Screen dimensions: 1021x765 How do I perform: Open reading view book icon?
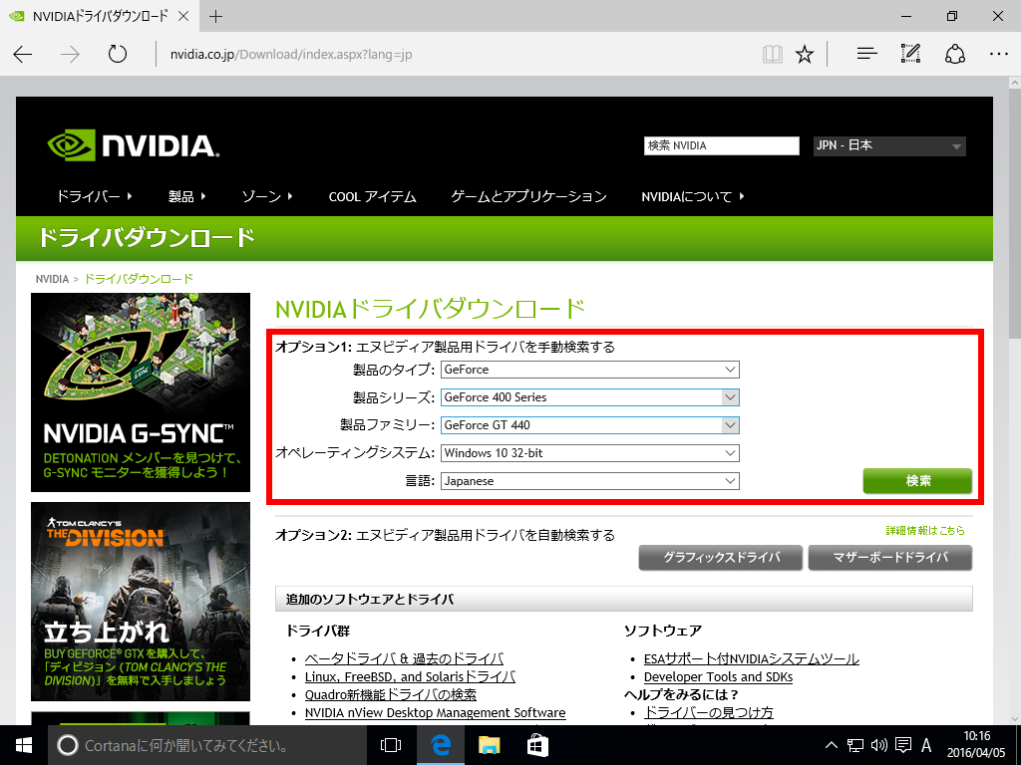pyautogui.click(x=772, y=54)
